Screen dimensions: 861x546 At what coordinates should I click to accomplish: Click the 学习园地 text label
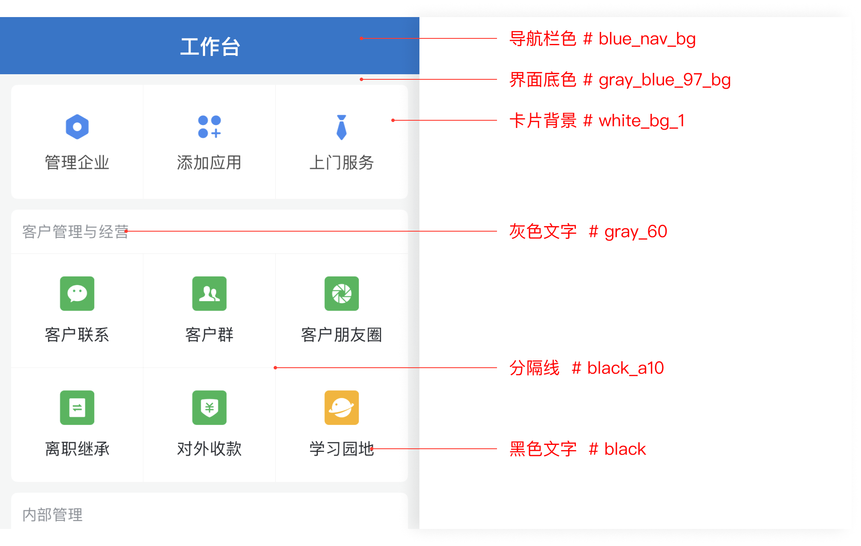341,449
